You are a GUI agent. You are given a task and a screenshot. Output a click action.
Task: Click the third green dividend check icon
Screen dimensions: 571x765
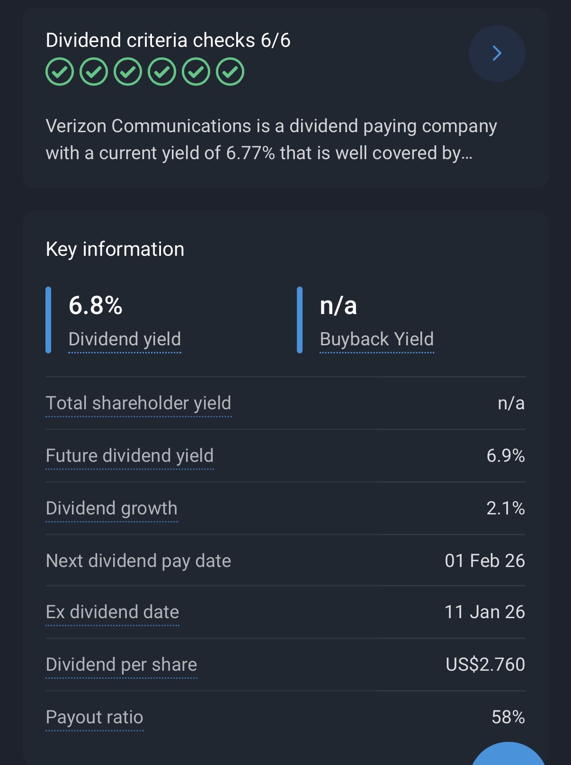(128, 72)
